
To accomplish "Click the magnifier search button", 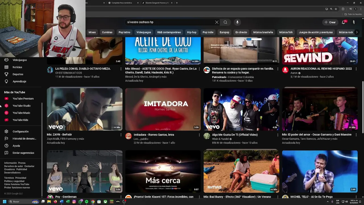I will point(225,22).
